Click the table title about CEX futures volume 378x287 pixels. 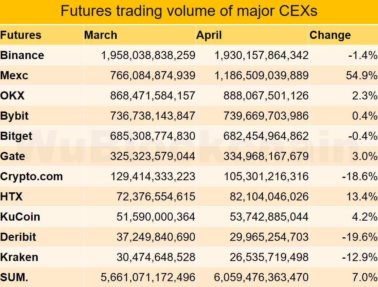(189, 11)
